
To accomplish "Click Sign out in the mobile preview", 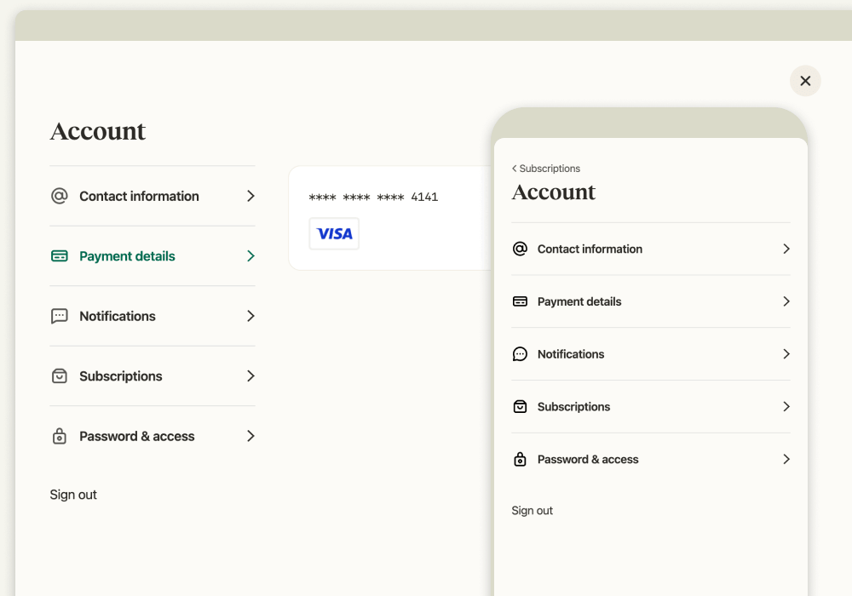I will point(532,510).
